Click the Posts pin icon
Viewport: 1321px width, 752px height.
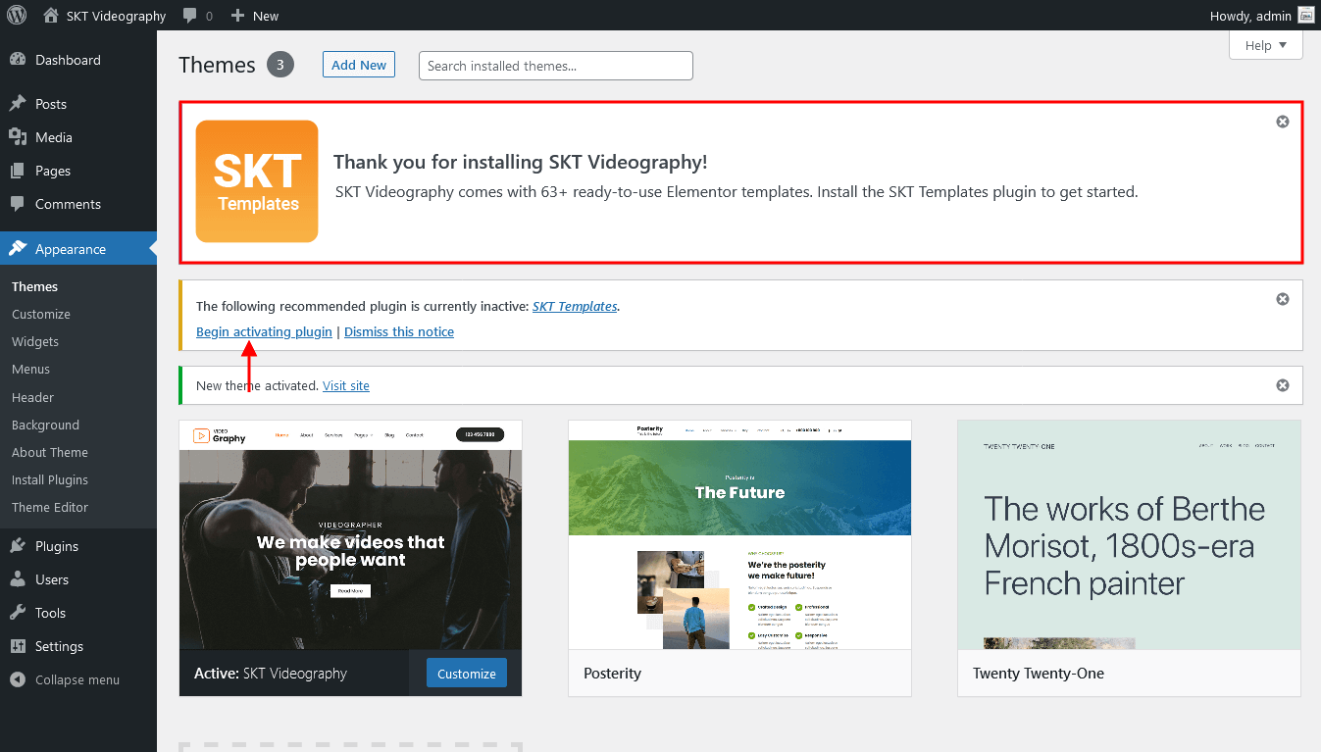(18, 104)
